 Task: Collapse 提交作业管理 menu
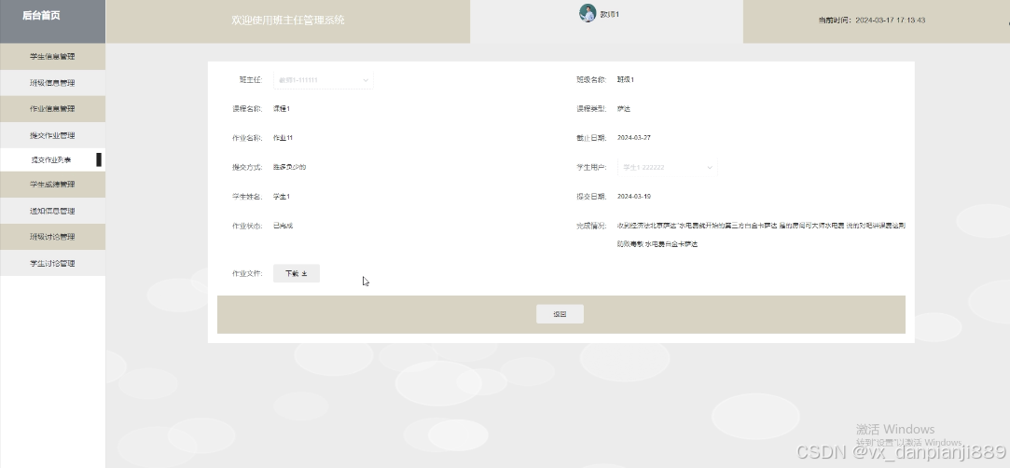52,135
